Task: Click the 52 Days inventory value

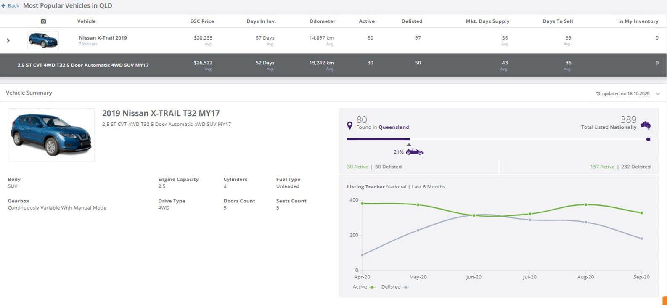Action: click(x=265, y=63)
